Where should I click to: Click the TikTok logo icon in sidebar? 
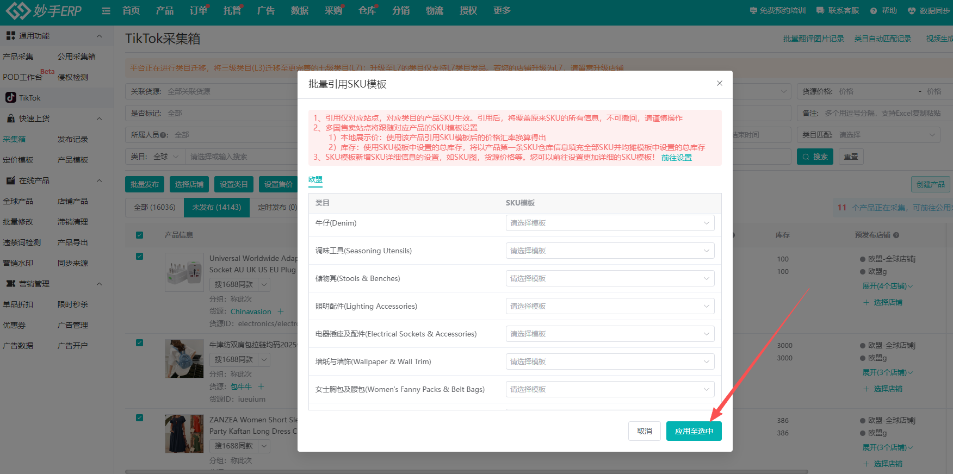[10, 98]
